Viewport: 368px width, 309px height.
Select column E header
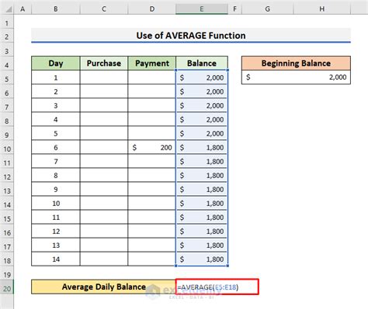click(202, 9)
